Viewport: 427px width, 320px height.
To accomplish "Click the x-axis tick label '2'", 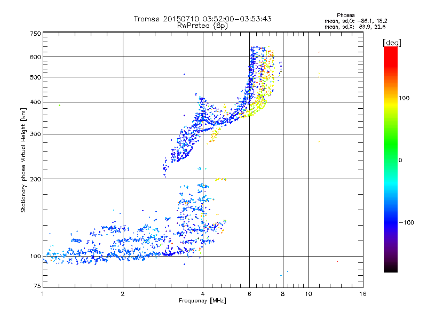I will point(123,294).
